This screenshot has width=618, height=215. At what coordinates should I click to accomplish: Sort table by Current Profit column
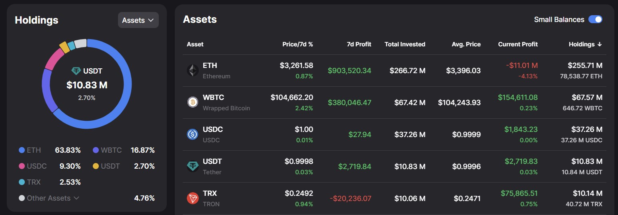tap(518, 44)
